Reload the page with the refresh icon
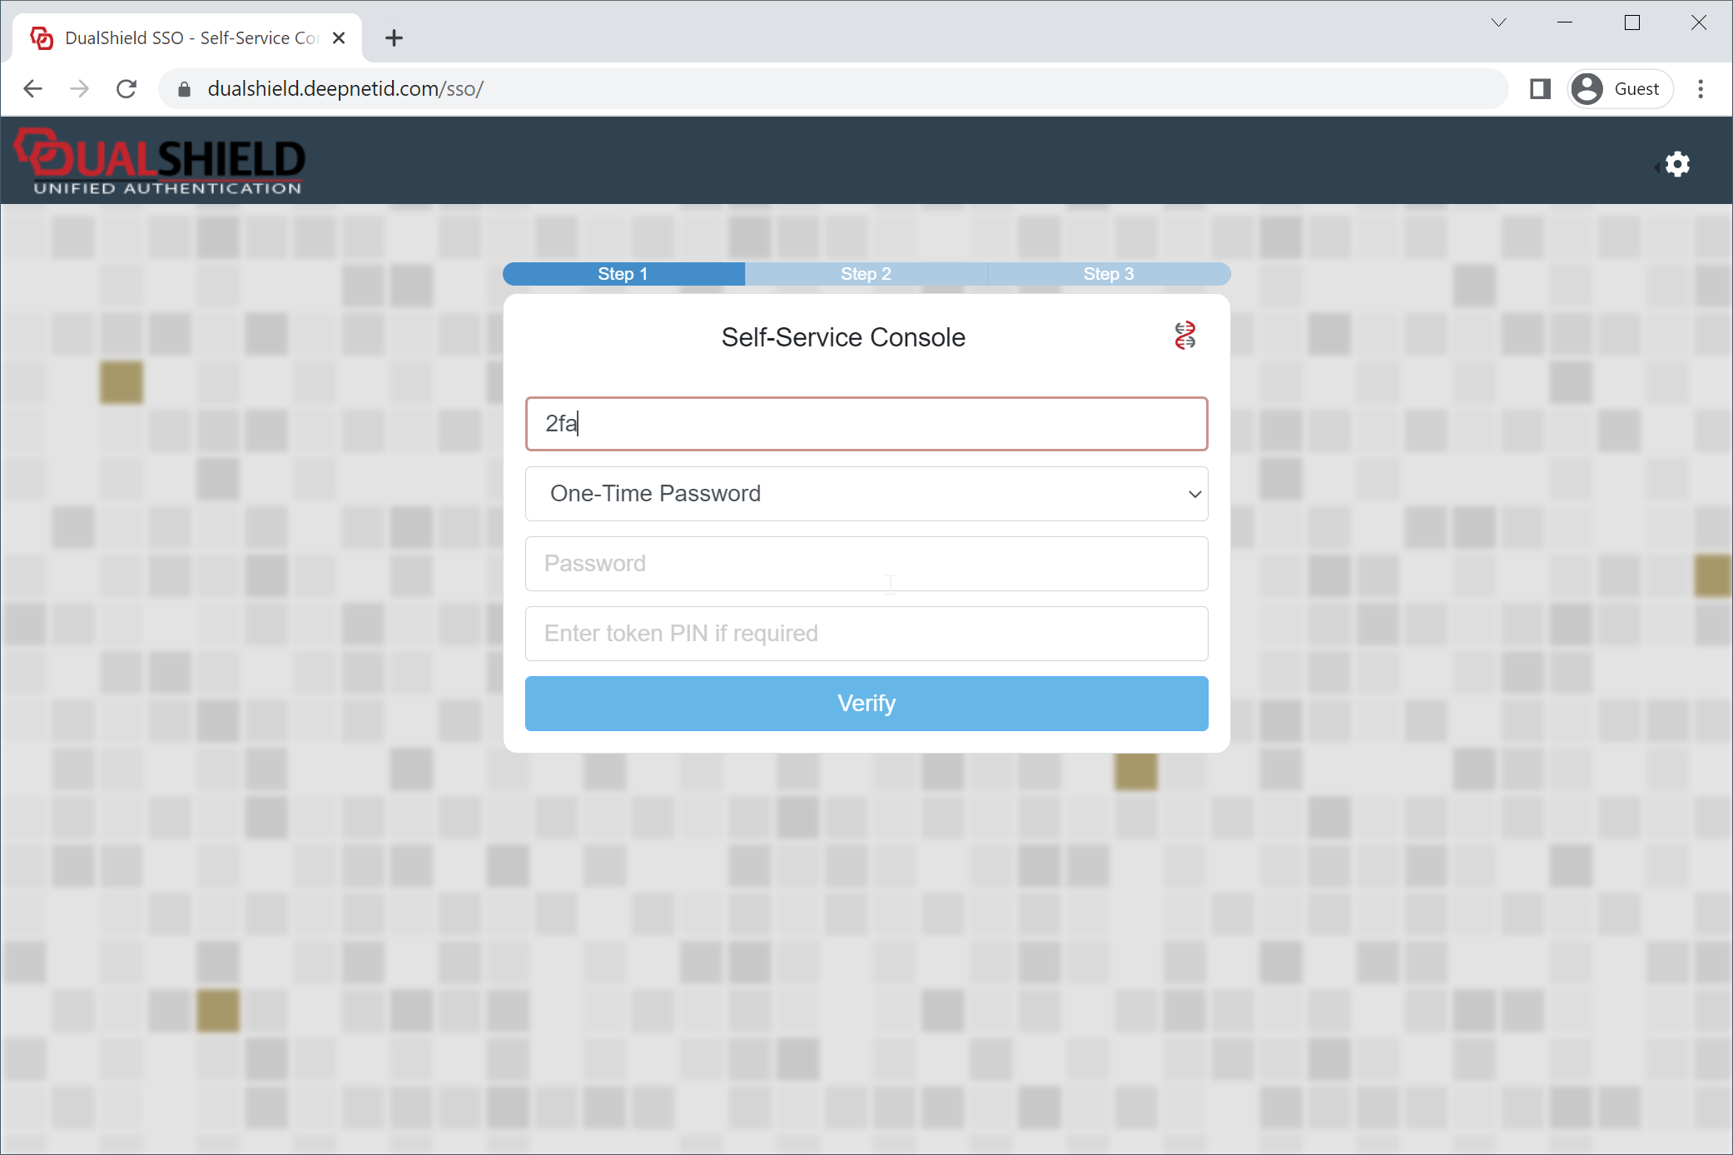1733x1155 pixels. click(x=127, y=89)
